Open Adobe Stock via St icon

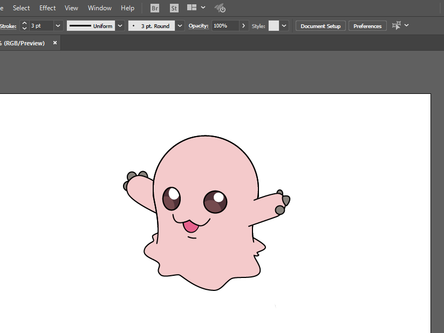(174, 8)
